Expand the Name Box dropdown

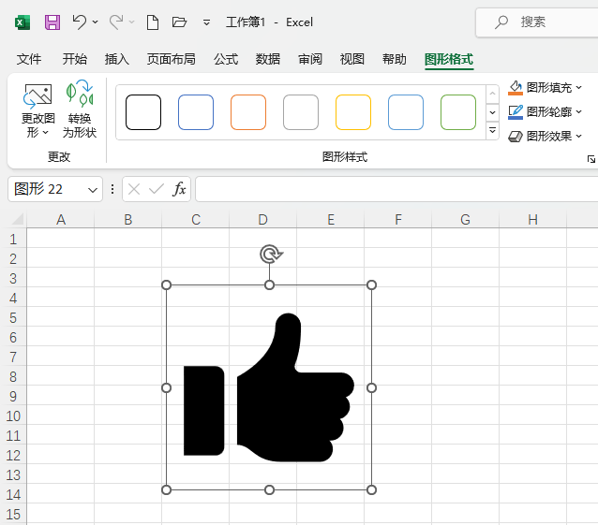coord(93,189)
